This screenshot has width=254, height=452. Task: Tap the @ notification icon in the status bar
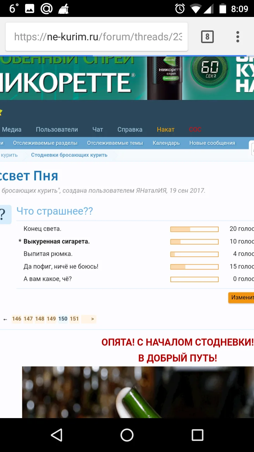click(x=47, y=9)
